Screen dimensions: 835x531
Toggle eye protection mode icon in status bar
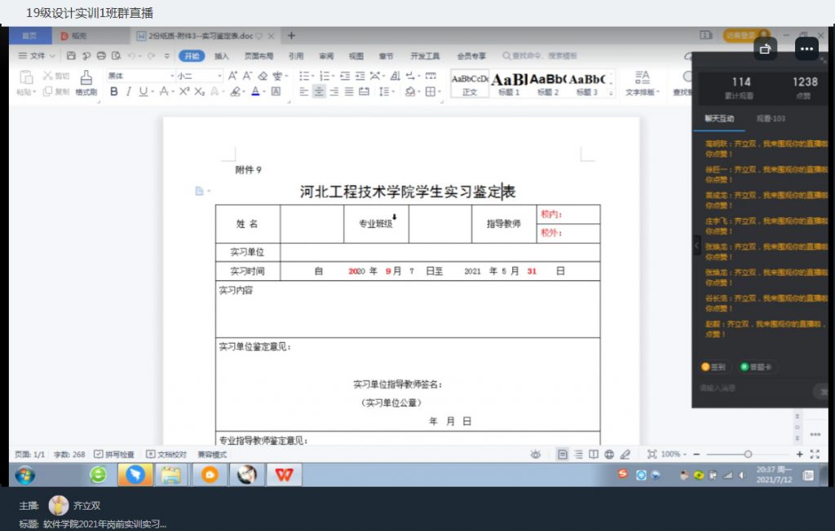tap(536, 454)
